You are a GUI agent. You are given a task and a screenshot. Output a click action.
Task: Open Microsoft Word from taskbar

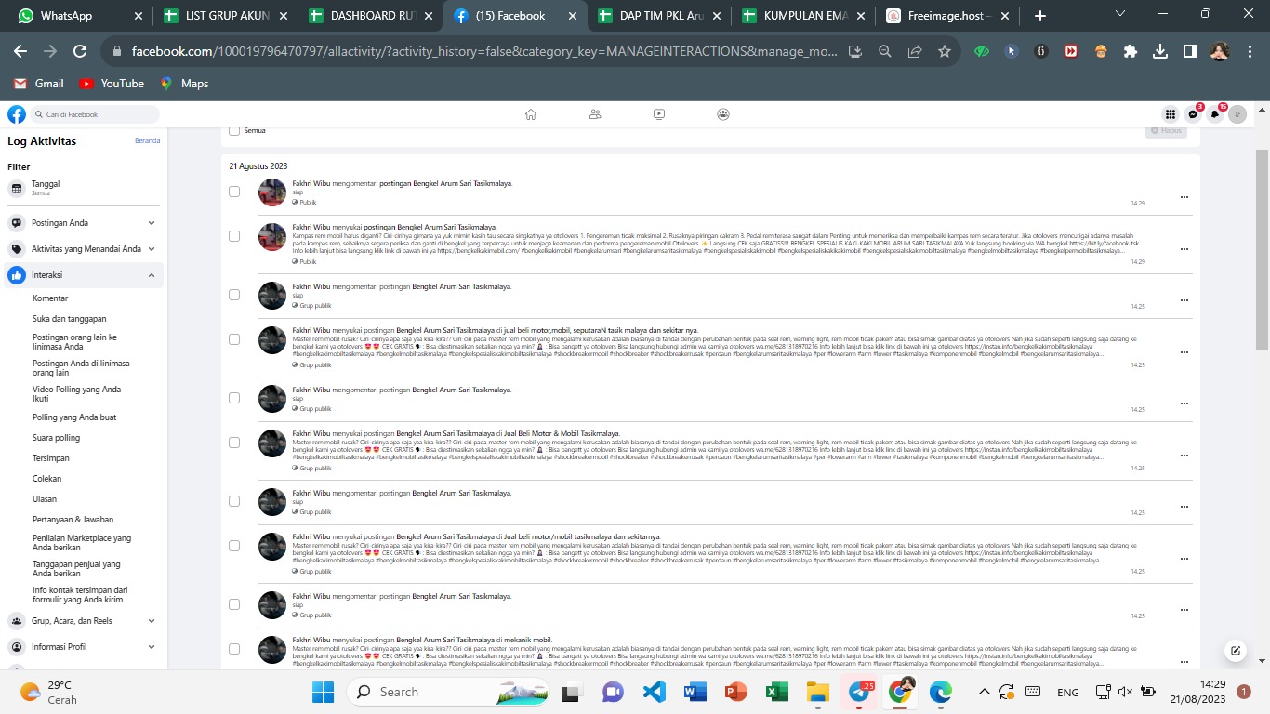[x=695, y=692]
